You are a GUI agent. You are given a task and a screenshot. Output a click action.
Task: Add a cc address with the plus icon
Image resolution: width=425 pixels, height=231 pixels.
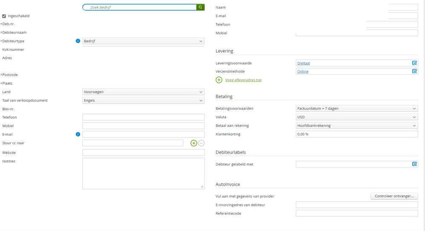point(194,143)
